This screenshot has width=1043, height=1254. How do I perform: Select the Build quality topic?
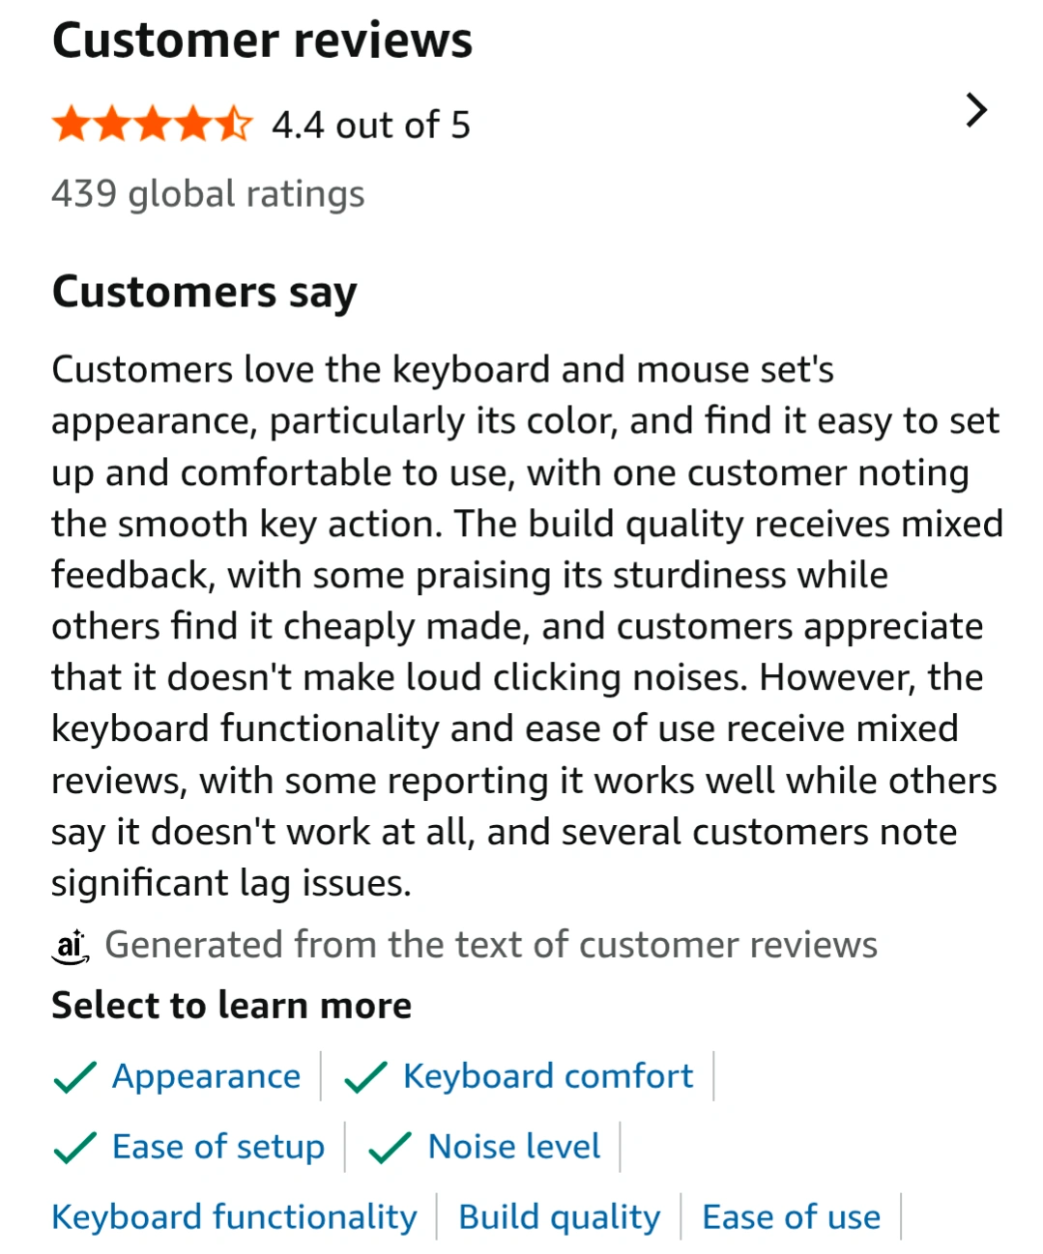560,1217
